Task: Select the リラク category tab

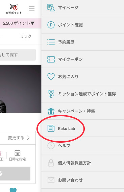Action: point(26,36)
